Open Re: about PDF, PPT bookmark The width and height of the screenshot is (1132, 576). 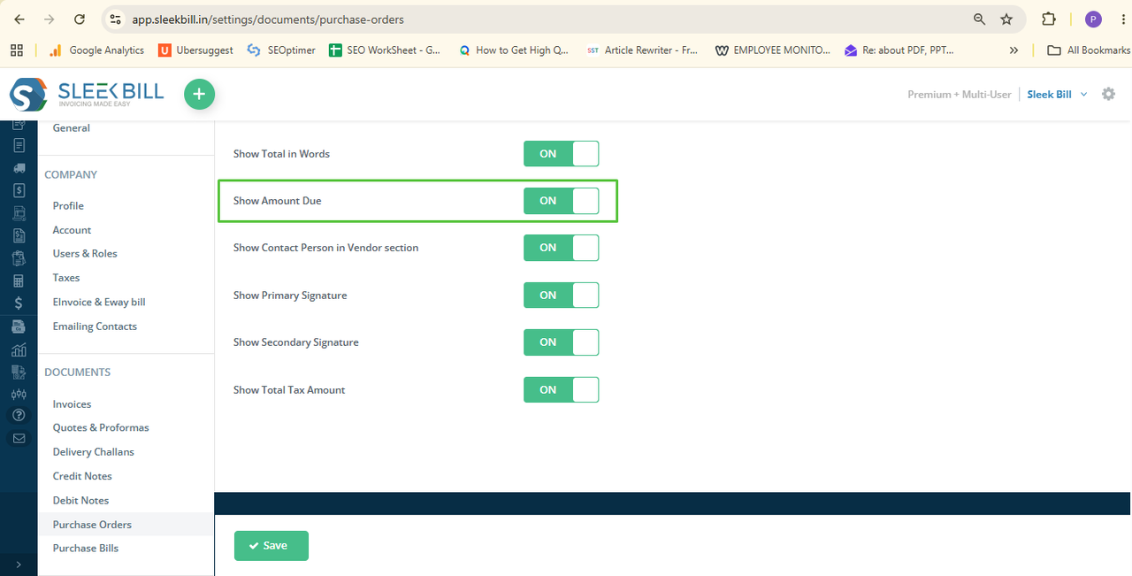click(899, 50)
